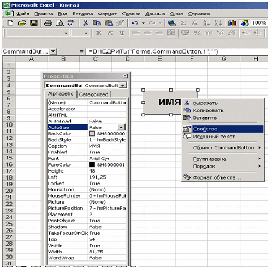Open the zoom 100% box
The height and width of the screenshot is (267, 273).
tap(259, 23)
